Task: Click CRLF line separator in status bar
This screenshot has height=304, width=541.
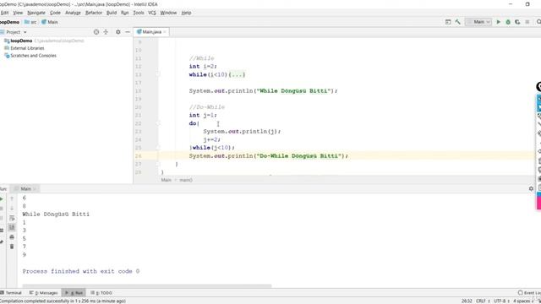Action: click(x=482, y=301)
